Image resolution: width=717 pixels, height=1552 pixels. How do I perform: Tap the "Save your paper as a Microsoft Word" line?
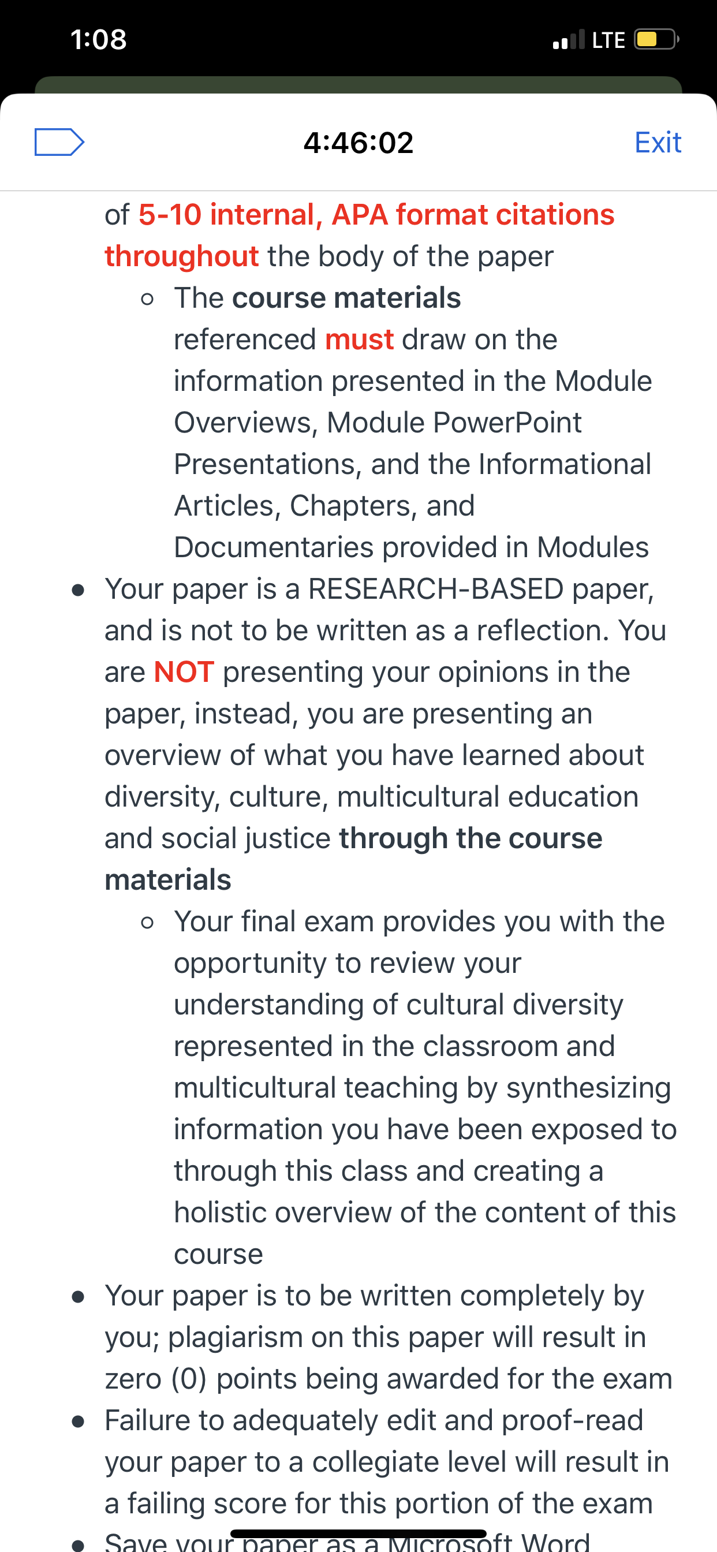click(347, 1541)
